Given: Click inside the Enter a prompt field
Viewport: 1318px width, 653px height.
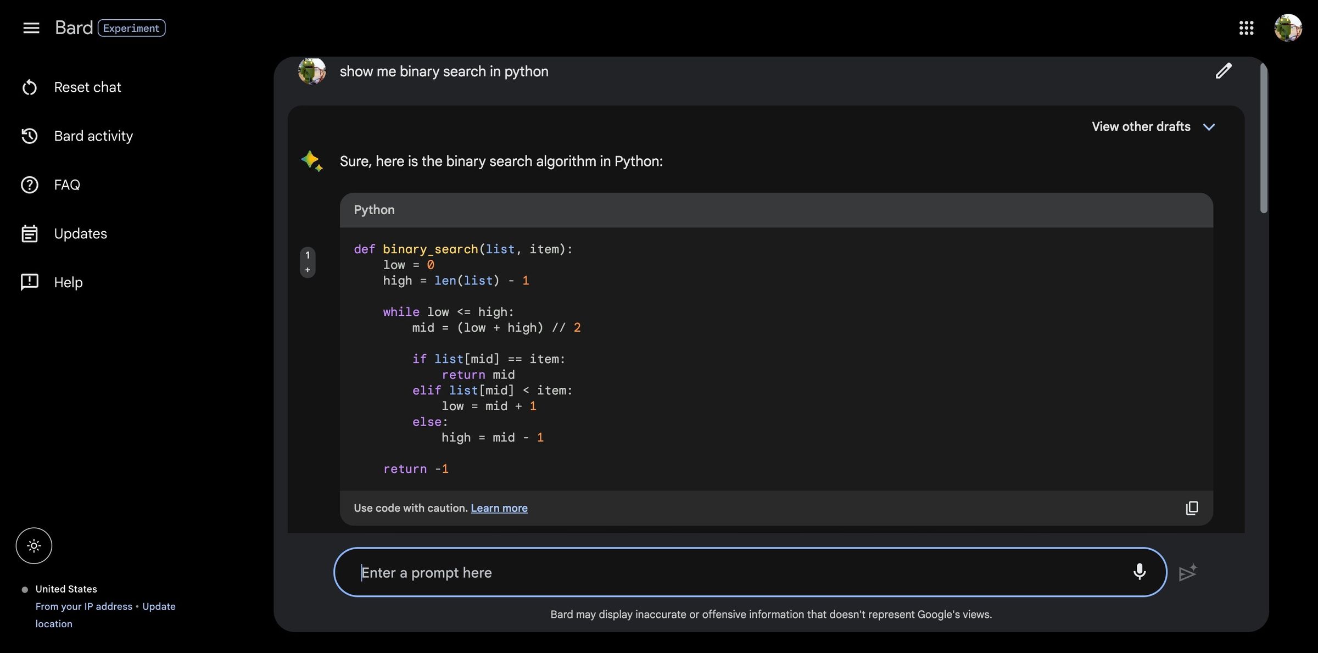Looking at the screenshot, I should coord(659,572).
